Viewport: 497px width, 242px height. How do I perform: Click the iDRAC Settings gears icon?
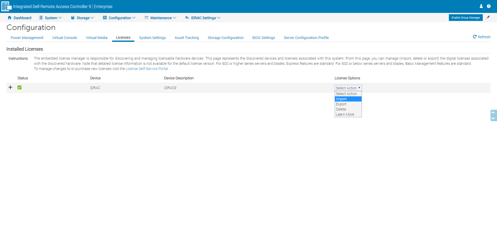click(187, 18)
